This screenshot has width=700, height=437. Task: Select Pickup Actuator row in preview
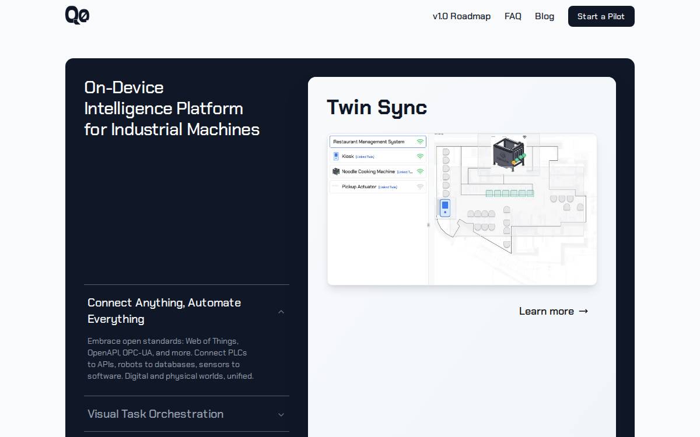[x=378, y=186]
